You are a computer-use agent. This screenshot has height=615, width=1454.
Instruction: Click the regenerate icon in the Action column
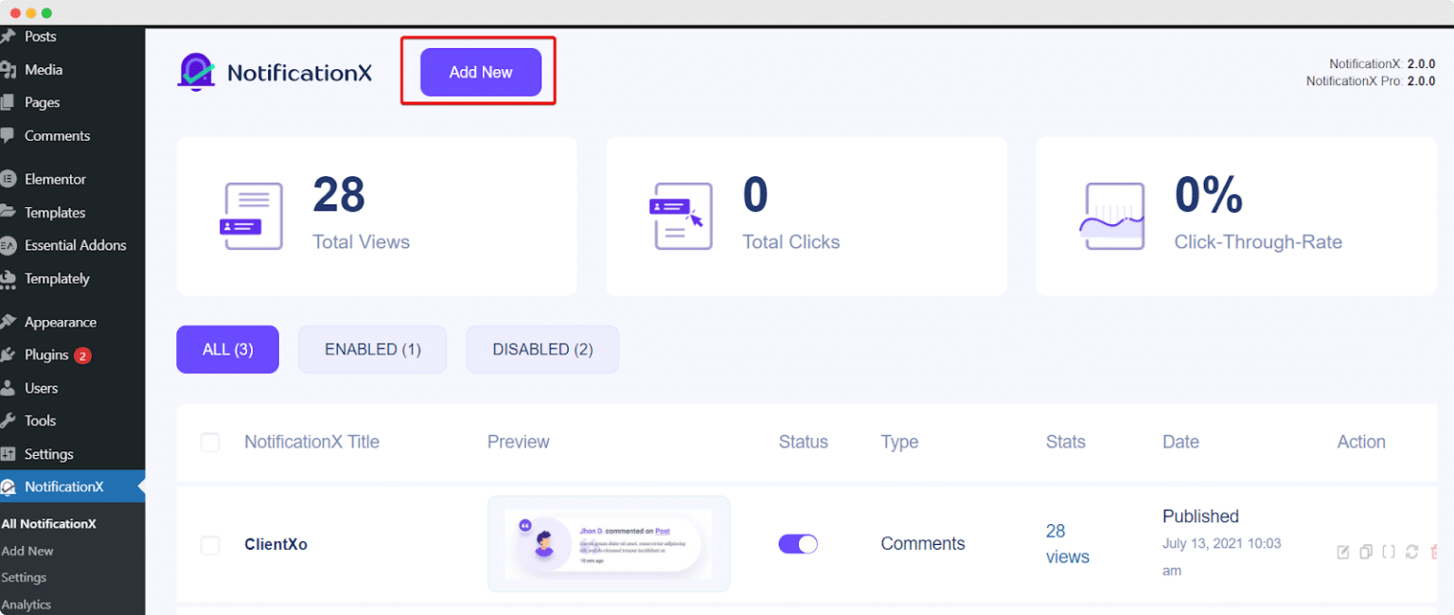(1411, 552)
